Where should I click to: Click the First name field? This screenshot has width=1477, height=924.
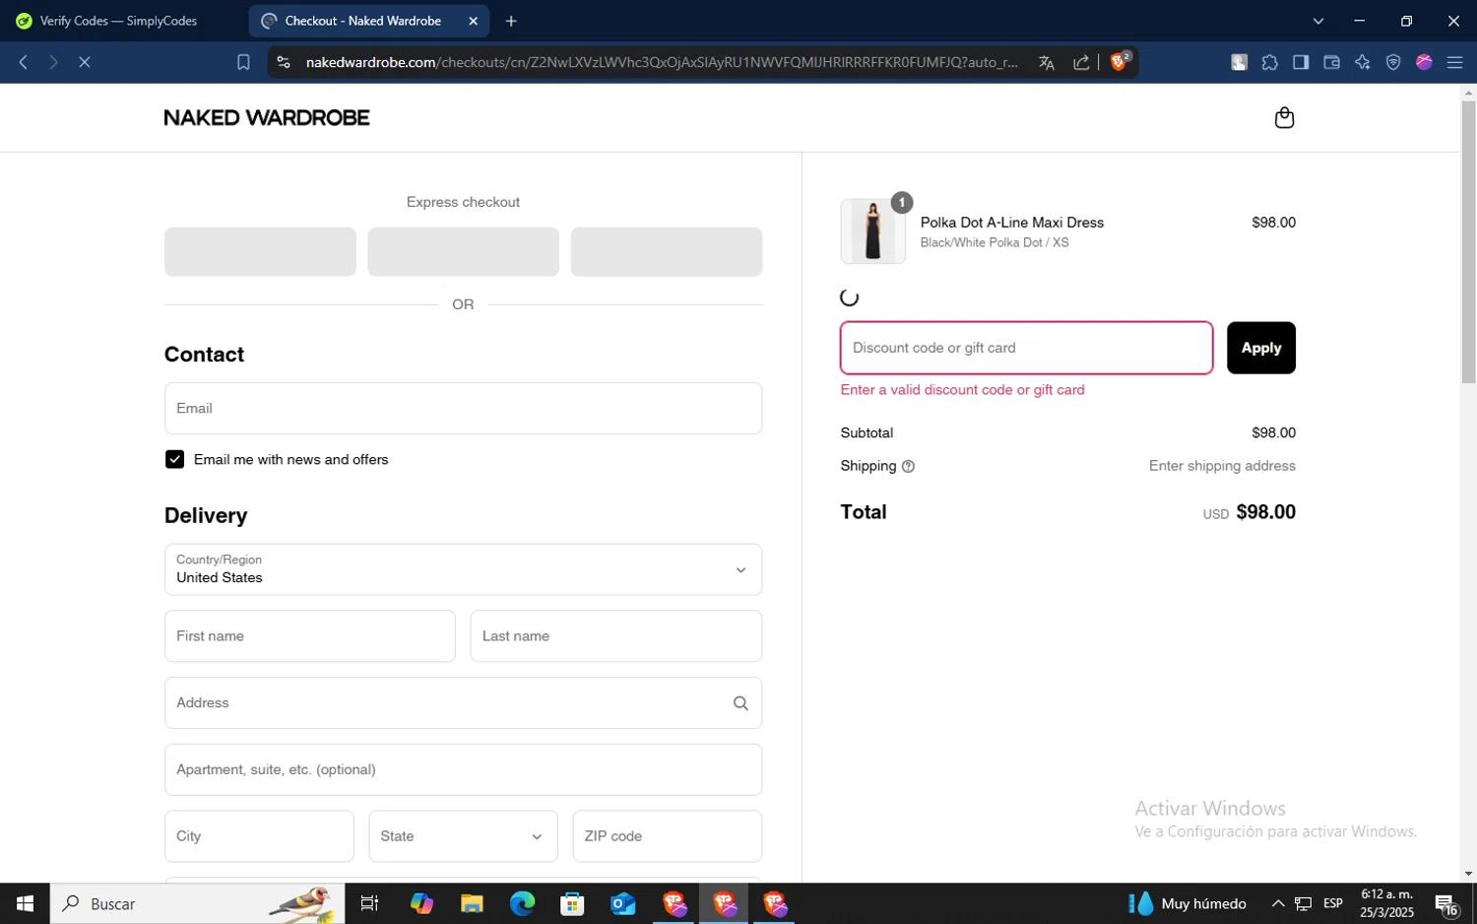[x=310, y=636]
